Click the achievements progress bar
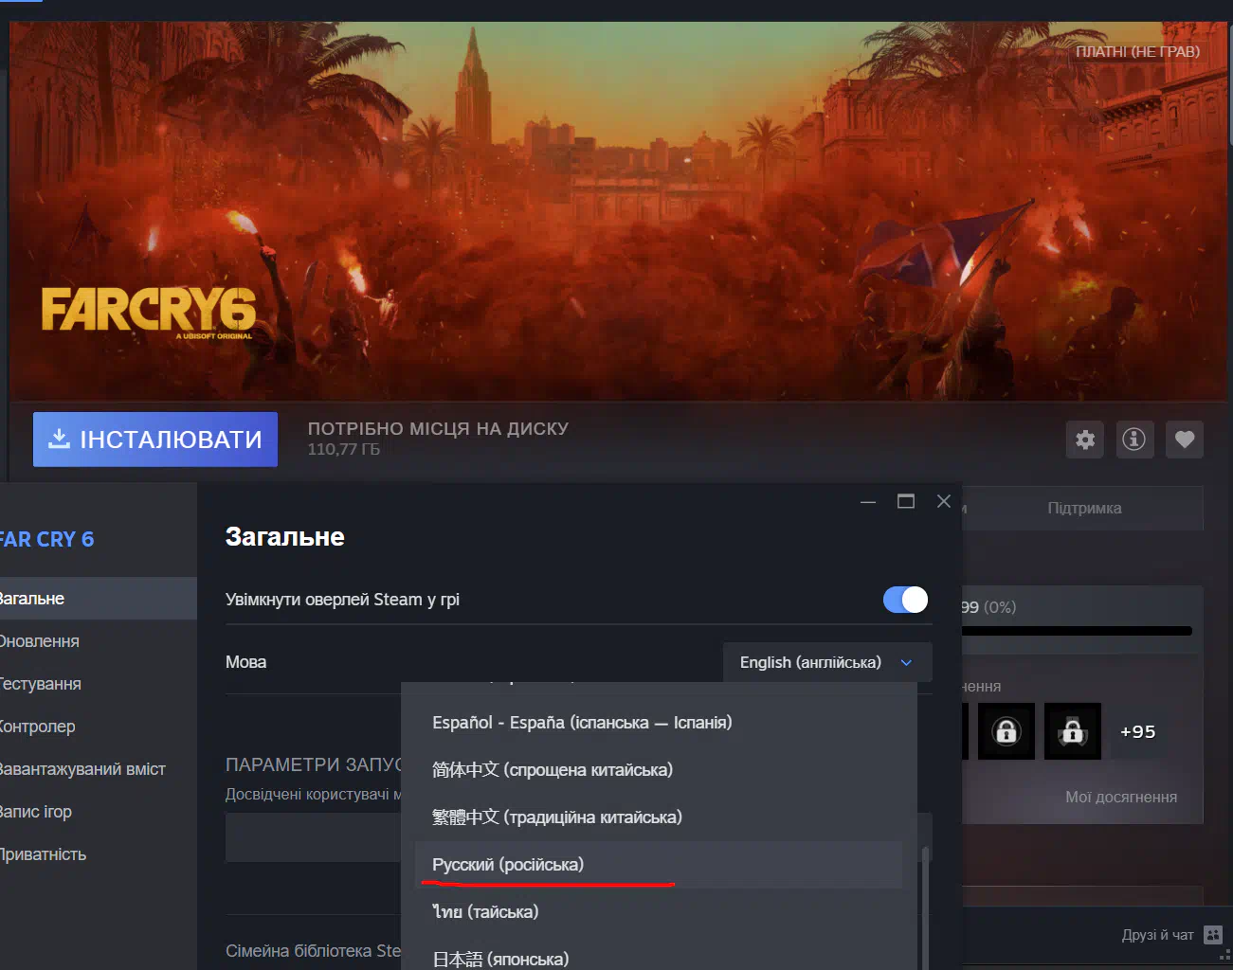The image size is (1233, 970). pos(1077,631)
